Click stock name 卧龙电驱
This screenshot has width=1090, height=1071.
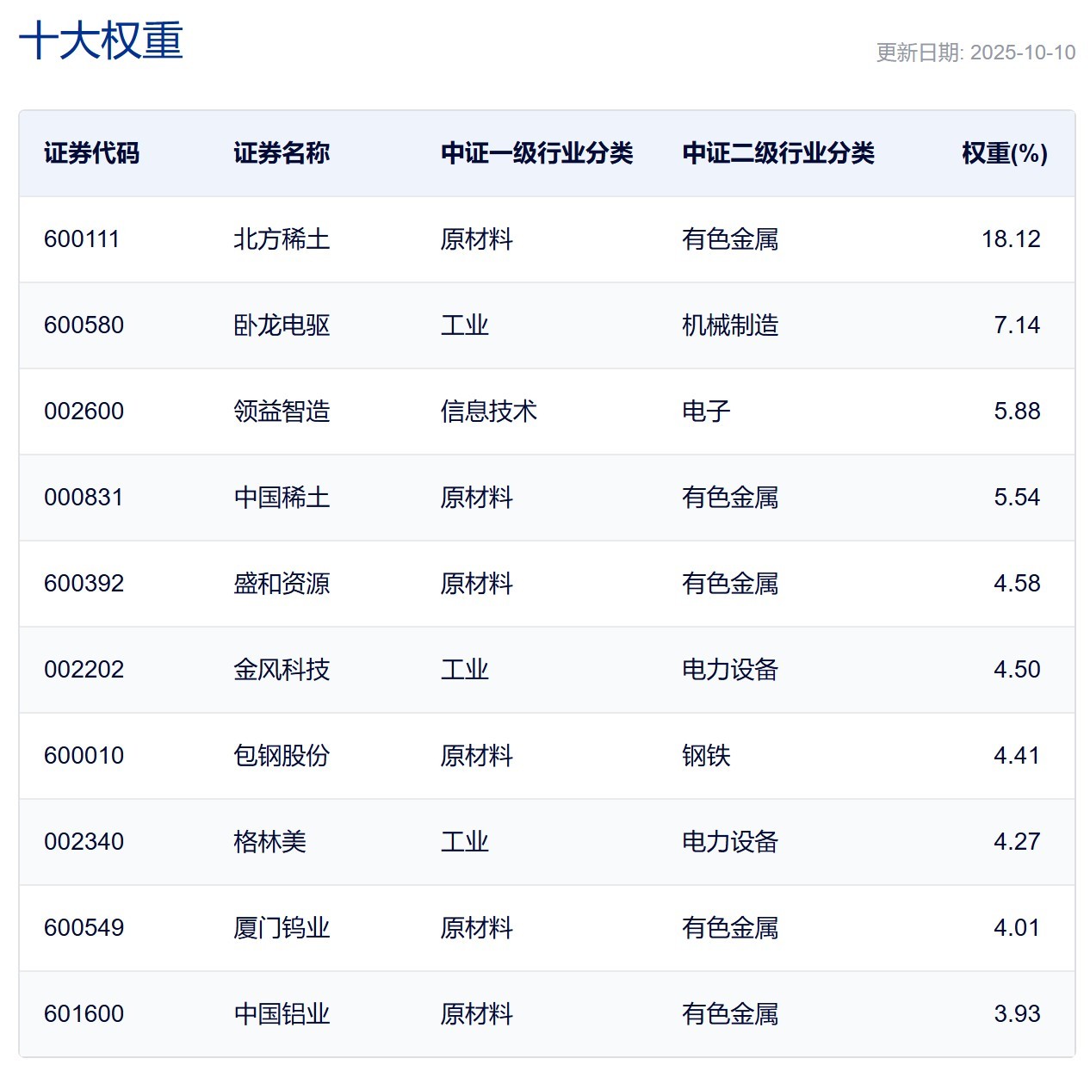click(x=282, y=325)
